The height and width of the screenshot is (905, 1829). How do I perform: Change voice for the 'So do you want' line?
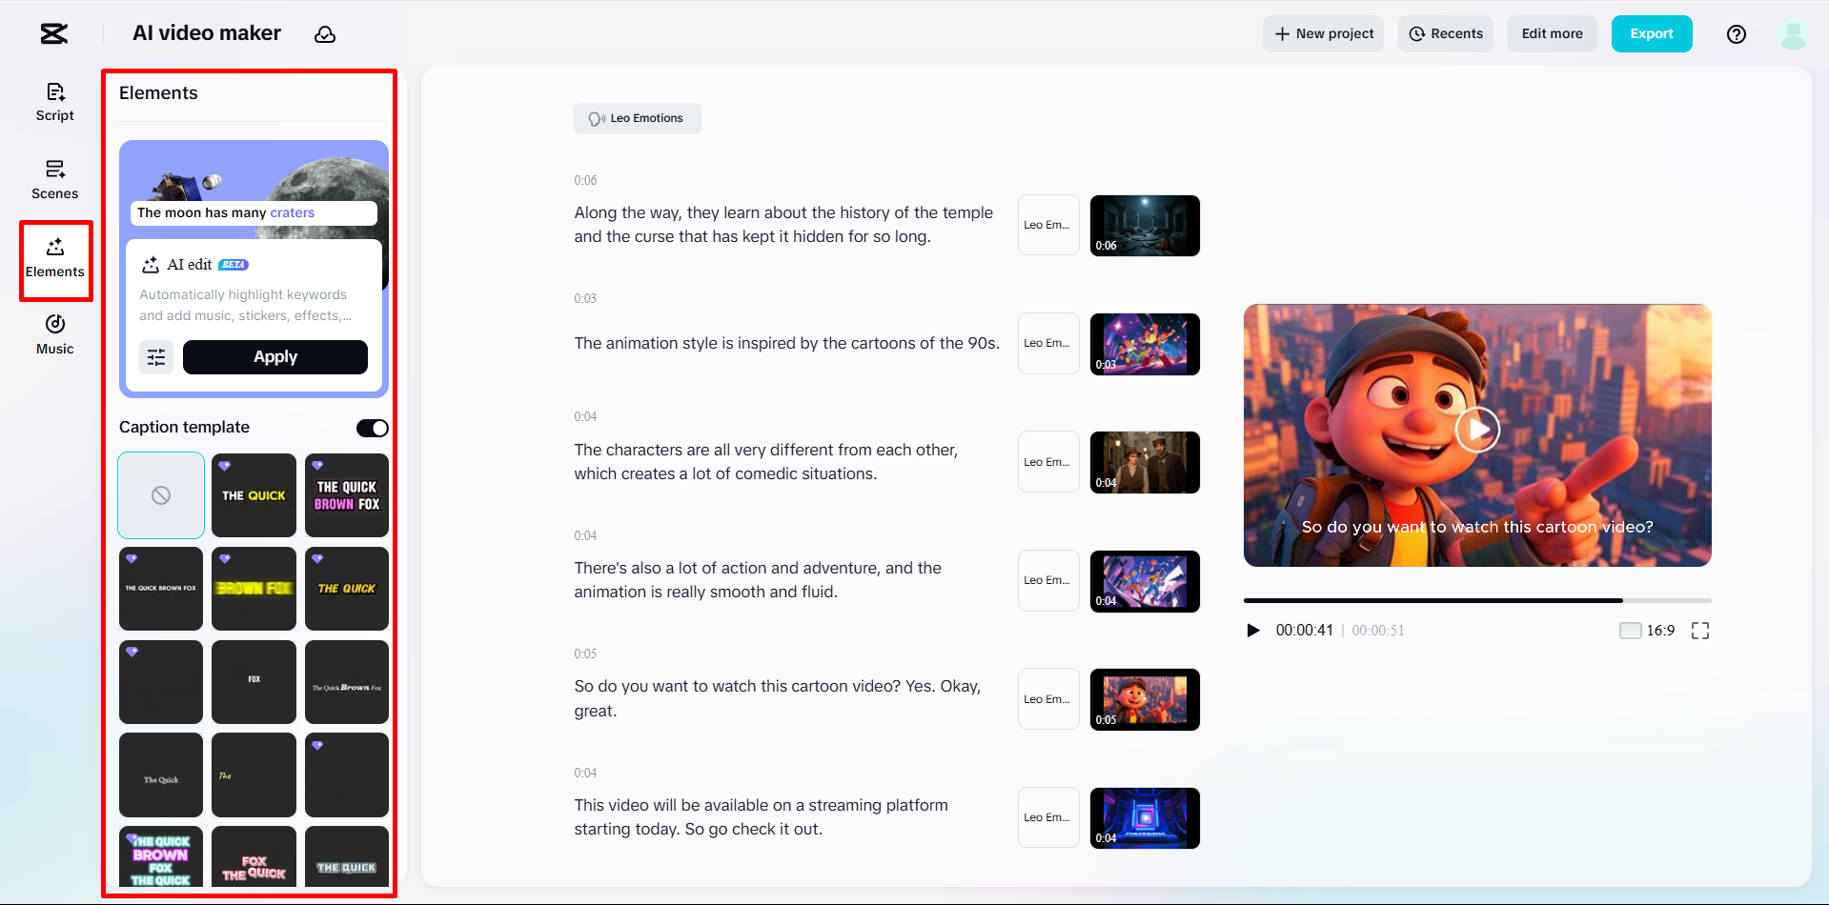coord(1048,699)
